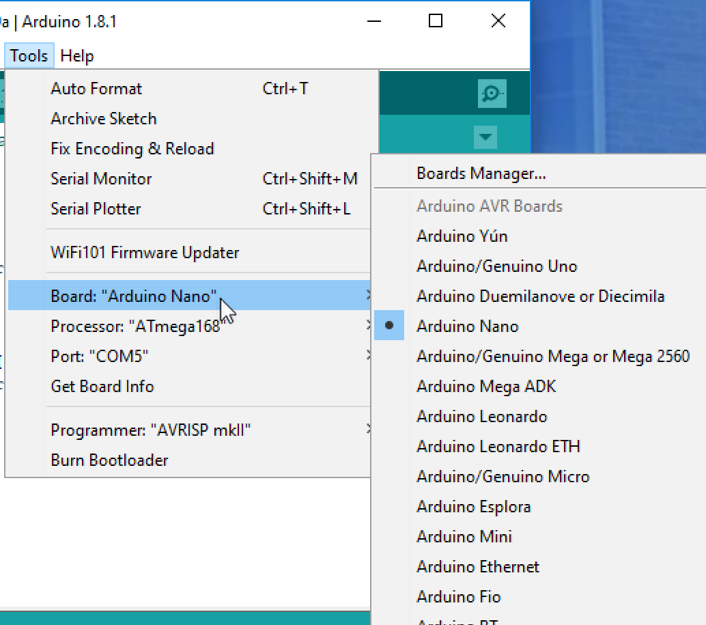Open the tab dropdown arrow in the toolbar

coord(485,137)
